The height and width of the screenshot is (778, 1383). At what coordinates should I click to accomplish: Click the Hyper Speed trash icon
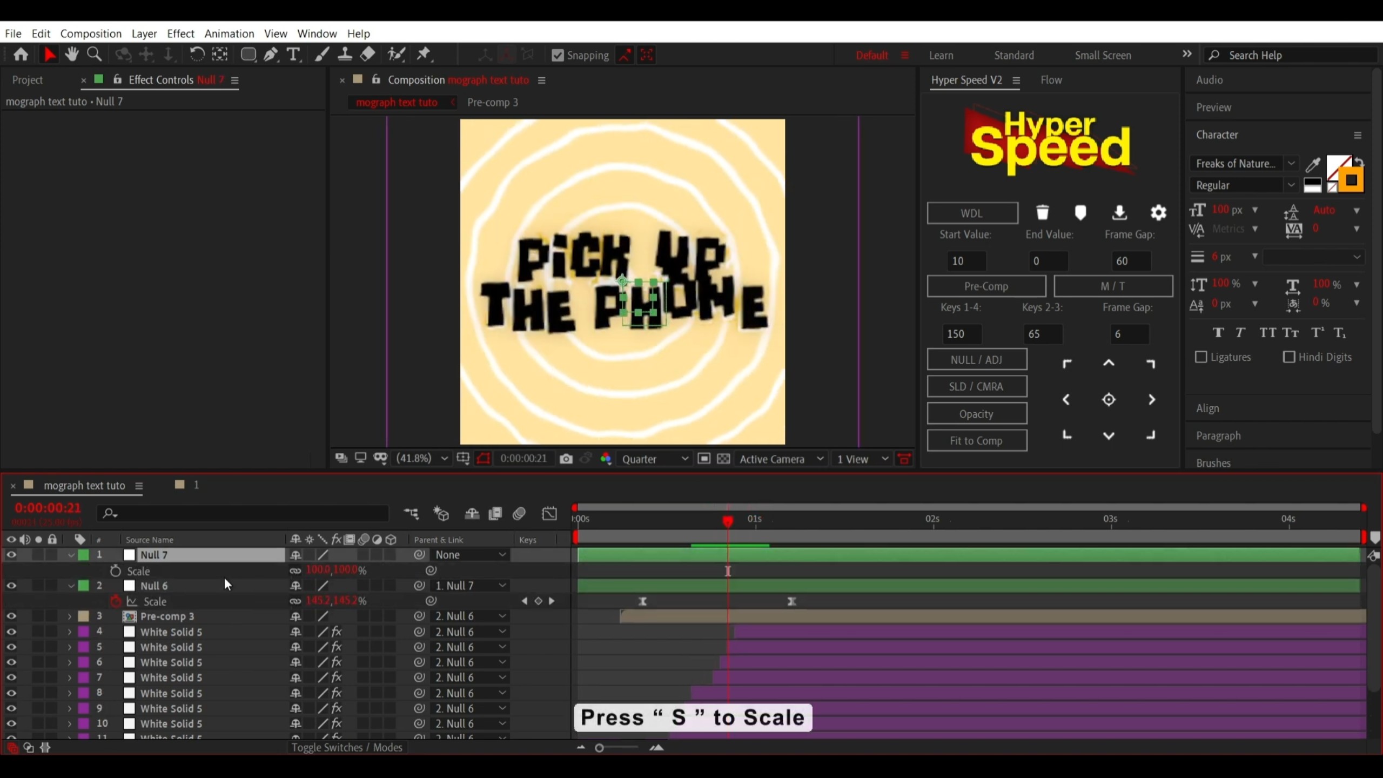click(x=1043, y=212)
